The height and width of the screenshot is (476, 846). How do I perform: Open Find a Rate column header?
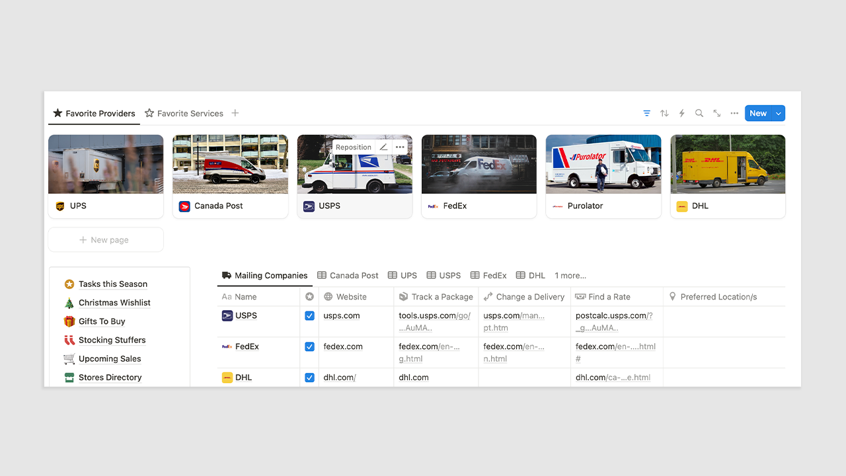pos(617,297)
